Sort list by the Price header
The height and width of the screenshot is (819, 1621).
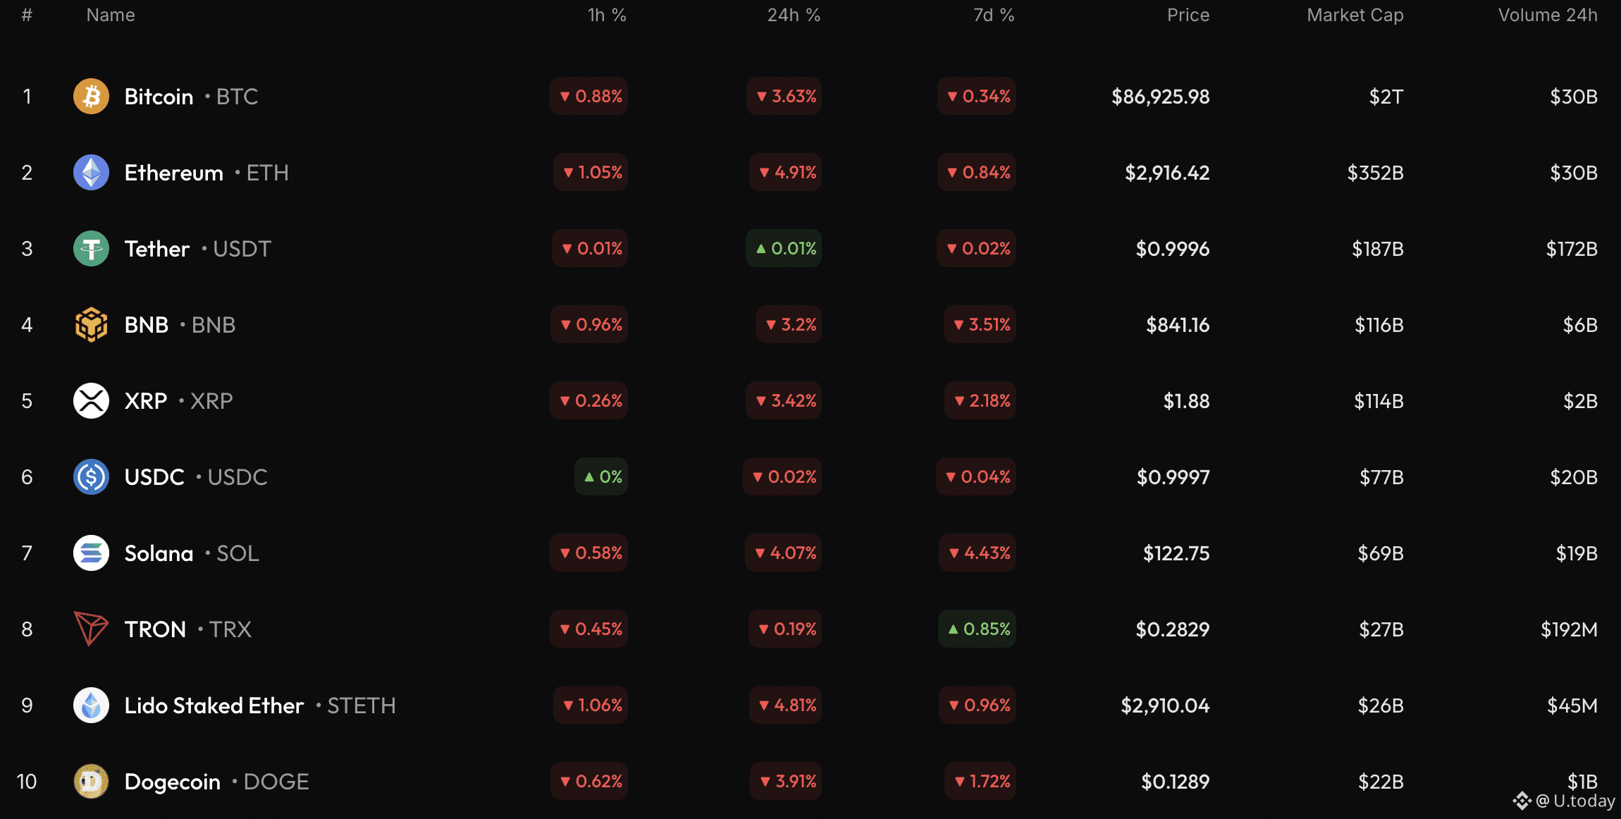1188,16
